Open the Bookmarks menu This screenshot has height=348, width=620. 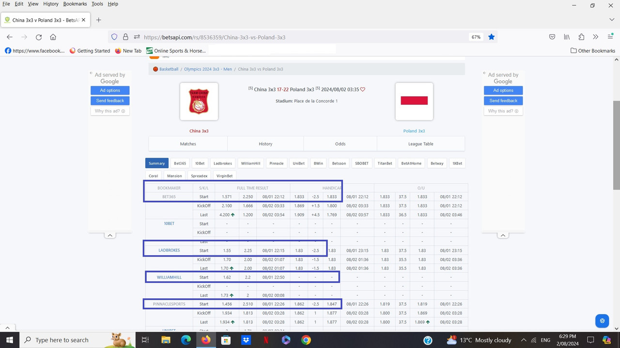tap(75, 4)
